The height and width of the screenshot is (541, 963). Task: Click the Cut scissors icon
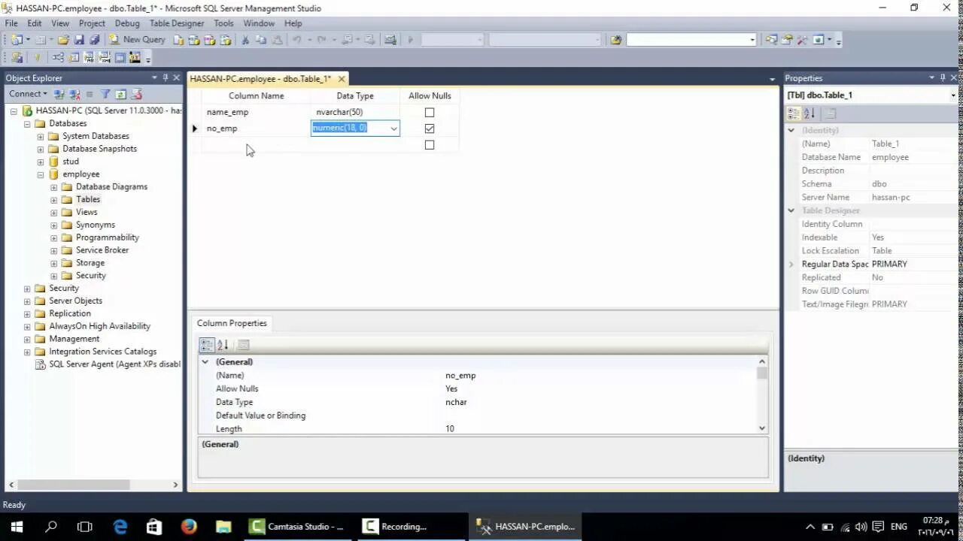point(245,40)
